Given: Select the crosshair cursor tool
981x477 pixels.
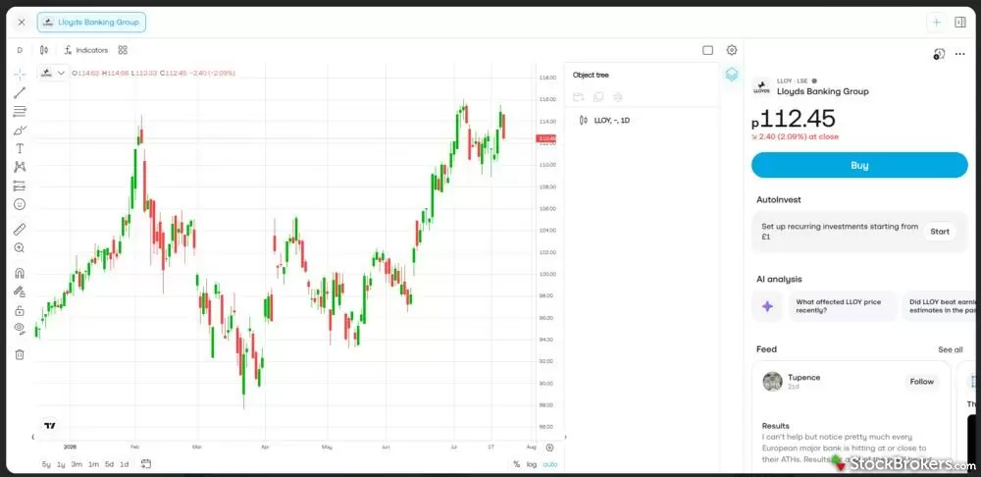Looking at the screenshot, I should (20, 76).
